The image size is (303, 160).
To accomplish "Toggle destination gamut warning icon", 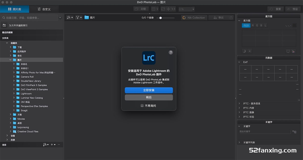I will point(293,51).
